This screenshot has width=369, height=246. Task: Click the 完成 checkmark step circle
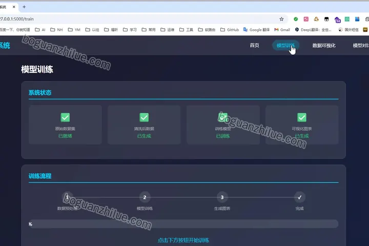[x=300, y=197]
